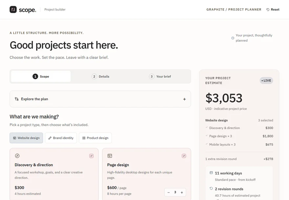The width and height of the screenshot is (289, 200).
Task: Click the plus icon on Explore the plan
Action: [x=184, y=99]
